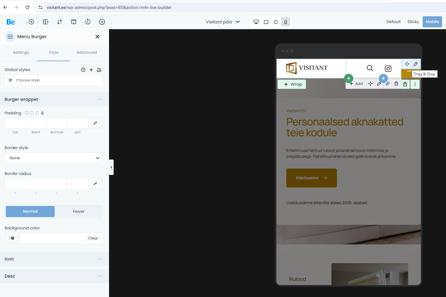Toggle the padding link values button
Image resolution: width=446 pixels, height=297 pixels.
pyautogui.click(x=95, y=123)
